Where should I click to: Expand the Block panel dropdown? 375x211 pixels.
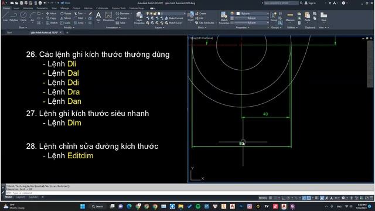(x=202, y=28)
